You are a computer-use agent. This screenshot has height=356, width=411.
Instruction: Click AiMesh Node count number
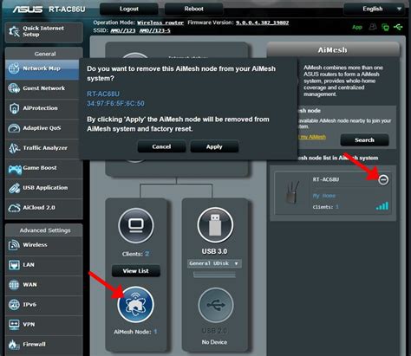(155, 332)
